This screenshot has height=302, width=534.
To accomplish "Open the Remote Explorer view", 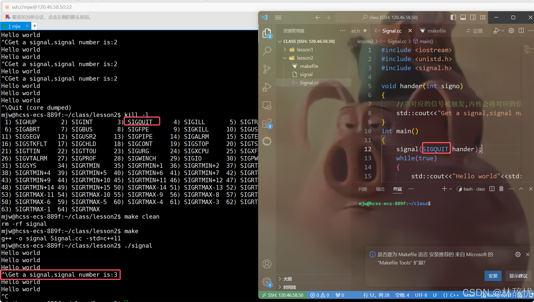I will (267, 105).
